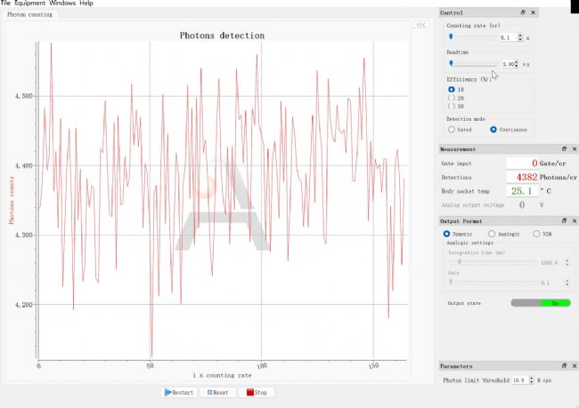579x408 pixels.
Task: Click the Counting rate slider handle
Action: tap(452, 37)
